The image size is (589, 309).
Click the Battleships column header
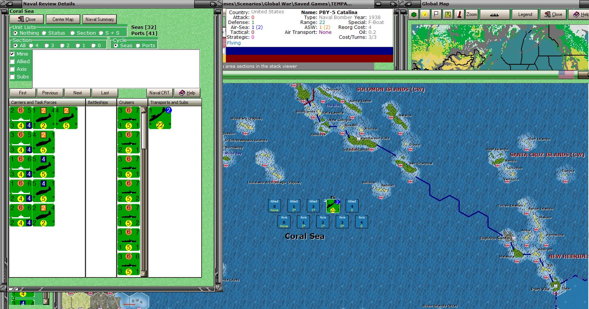101,102
